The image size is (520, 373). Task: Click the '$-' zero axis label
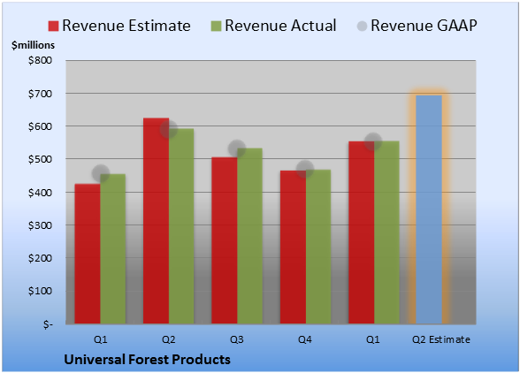point(48,324)
